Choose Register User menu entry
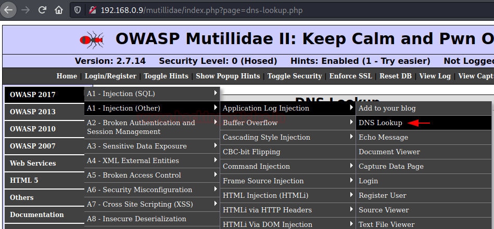 coord(424,195)
